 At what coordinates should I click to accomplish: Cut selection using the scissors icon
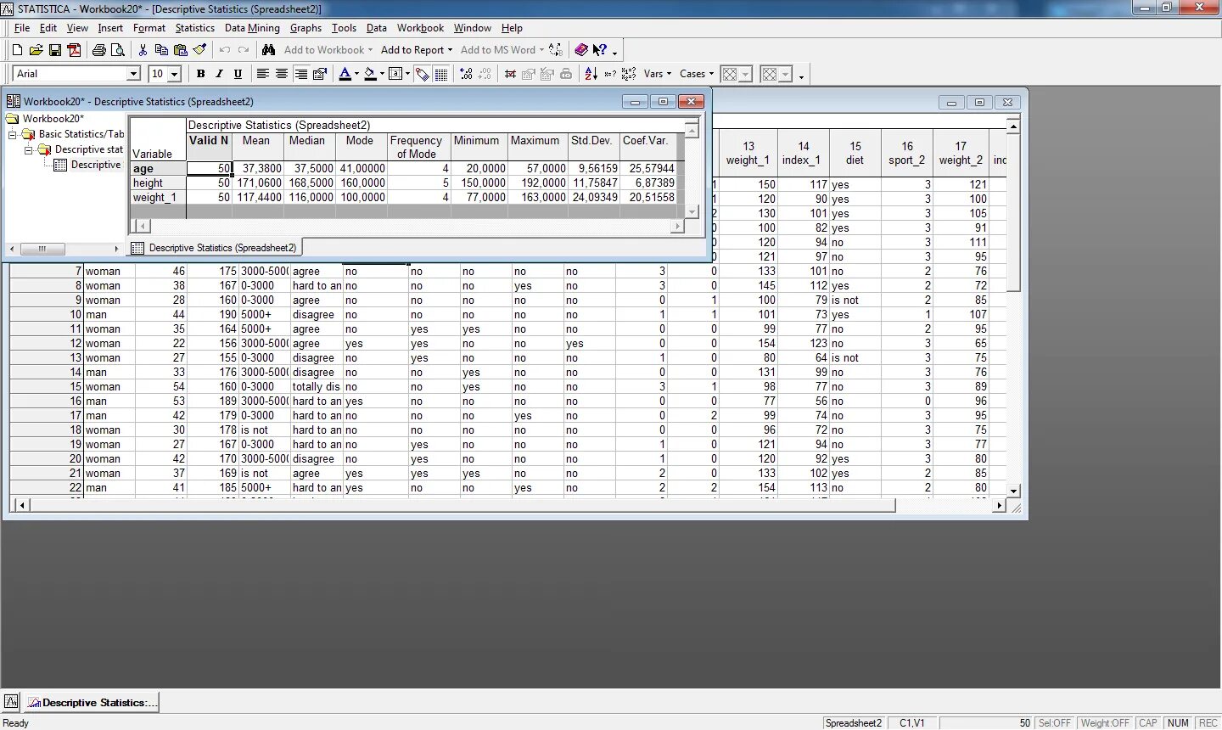point(143,50)
